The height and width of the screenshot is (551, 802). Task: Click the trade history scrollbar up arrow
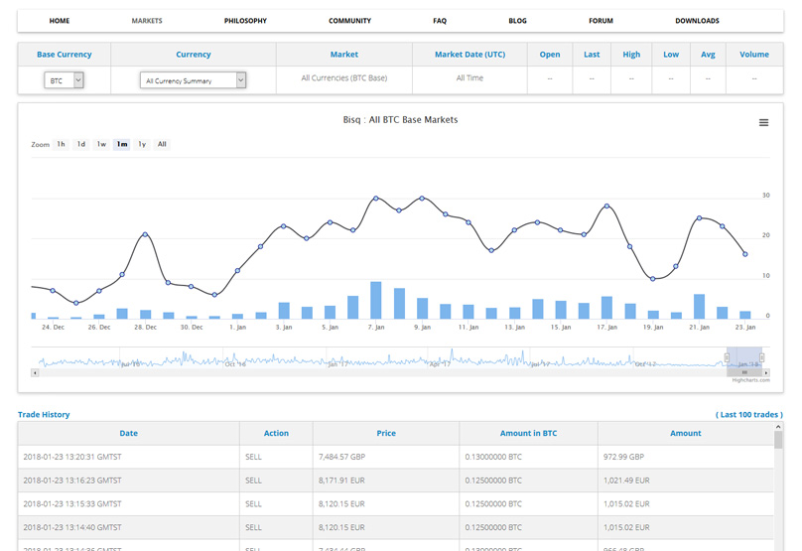[778, 427]
